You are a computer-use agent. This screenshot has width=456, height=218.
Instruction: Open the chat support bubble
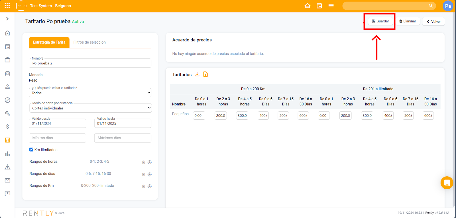tap(447, 183)
